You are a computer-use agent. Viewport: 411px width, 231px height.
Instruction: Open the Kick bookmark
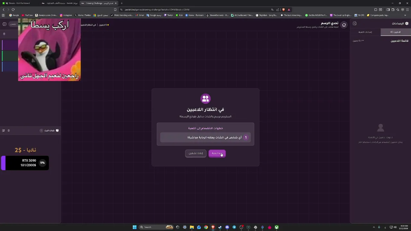(179, 15)
